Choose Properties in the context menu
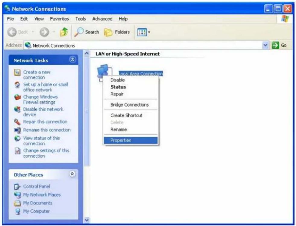296x226 pixels. (131, 140)
